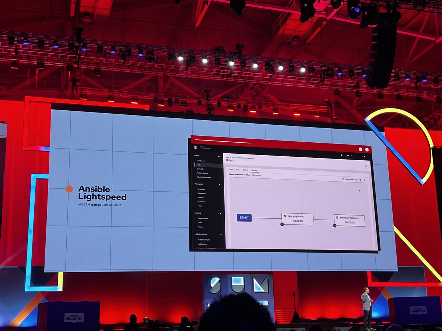The image size is (442, 331).
Task: Click the Successful status badge
Action: 257,175
